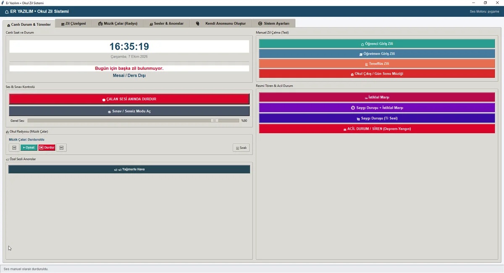This screenshot has height=273, width=504.
Task: Trigger ACİL DURUM / SİREN alarm
Action: tap(377, 129)
